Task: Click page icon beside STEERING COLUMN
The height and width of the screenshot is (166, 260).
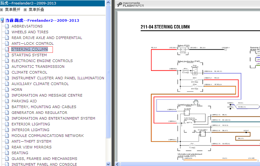Action: (7, 49)
